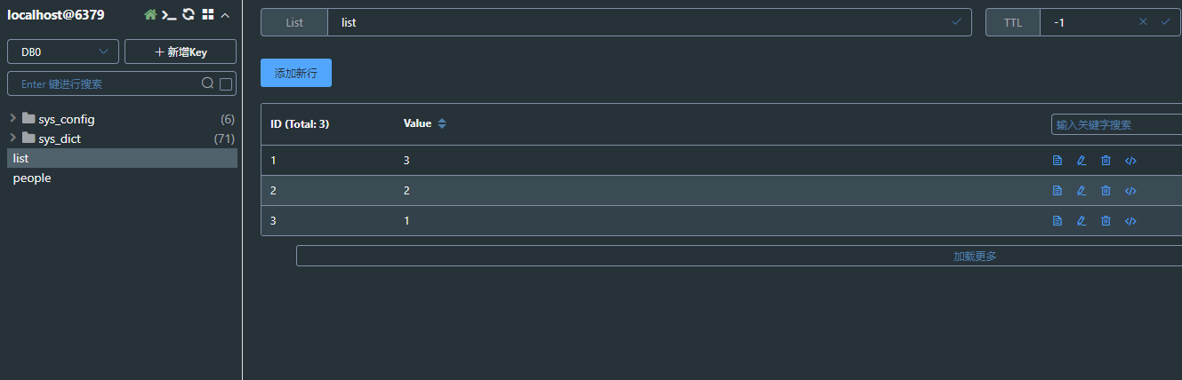Sort the list by the Value column

point(442,124)
